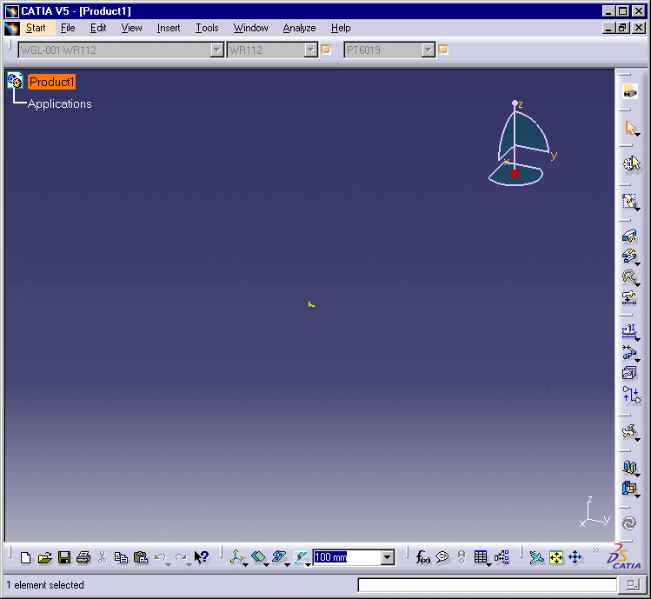Click the Fit All In view icon
This screenshot has height=599, width=651.
click(556, 557)
